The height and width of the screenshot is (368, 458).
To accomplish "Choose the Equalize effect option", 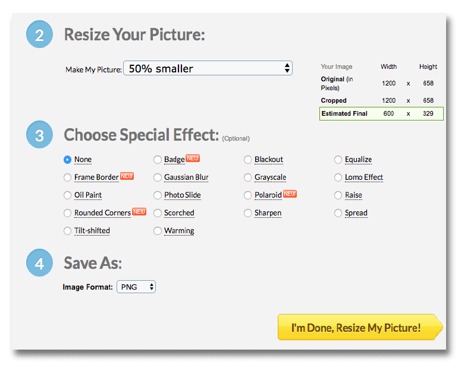I will point(338,160).
